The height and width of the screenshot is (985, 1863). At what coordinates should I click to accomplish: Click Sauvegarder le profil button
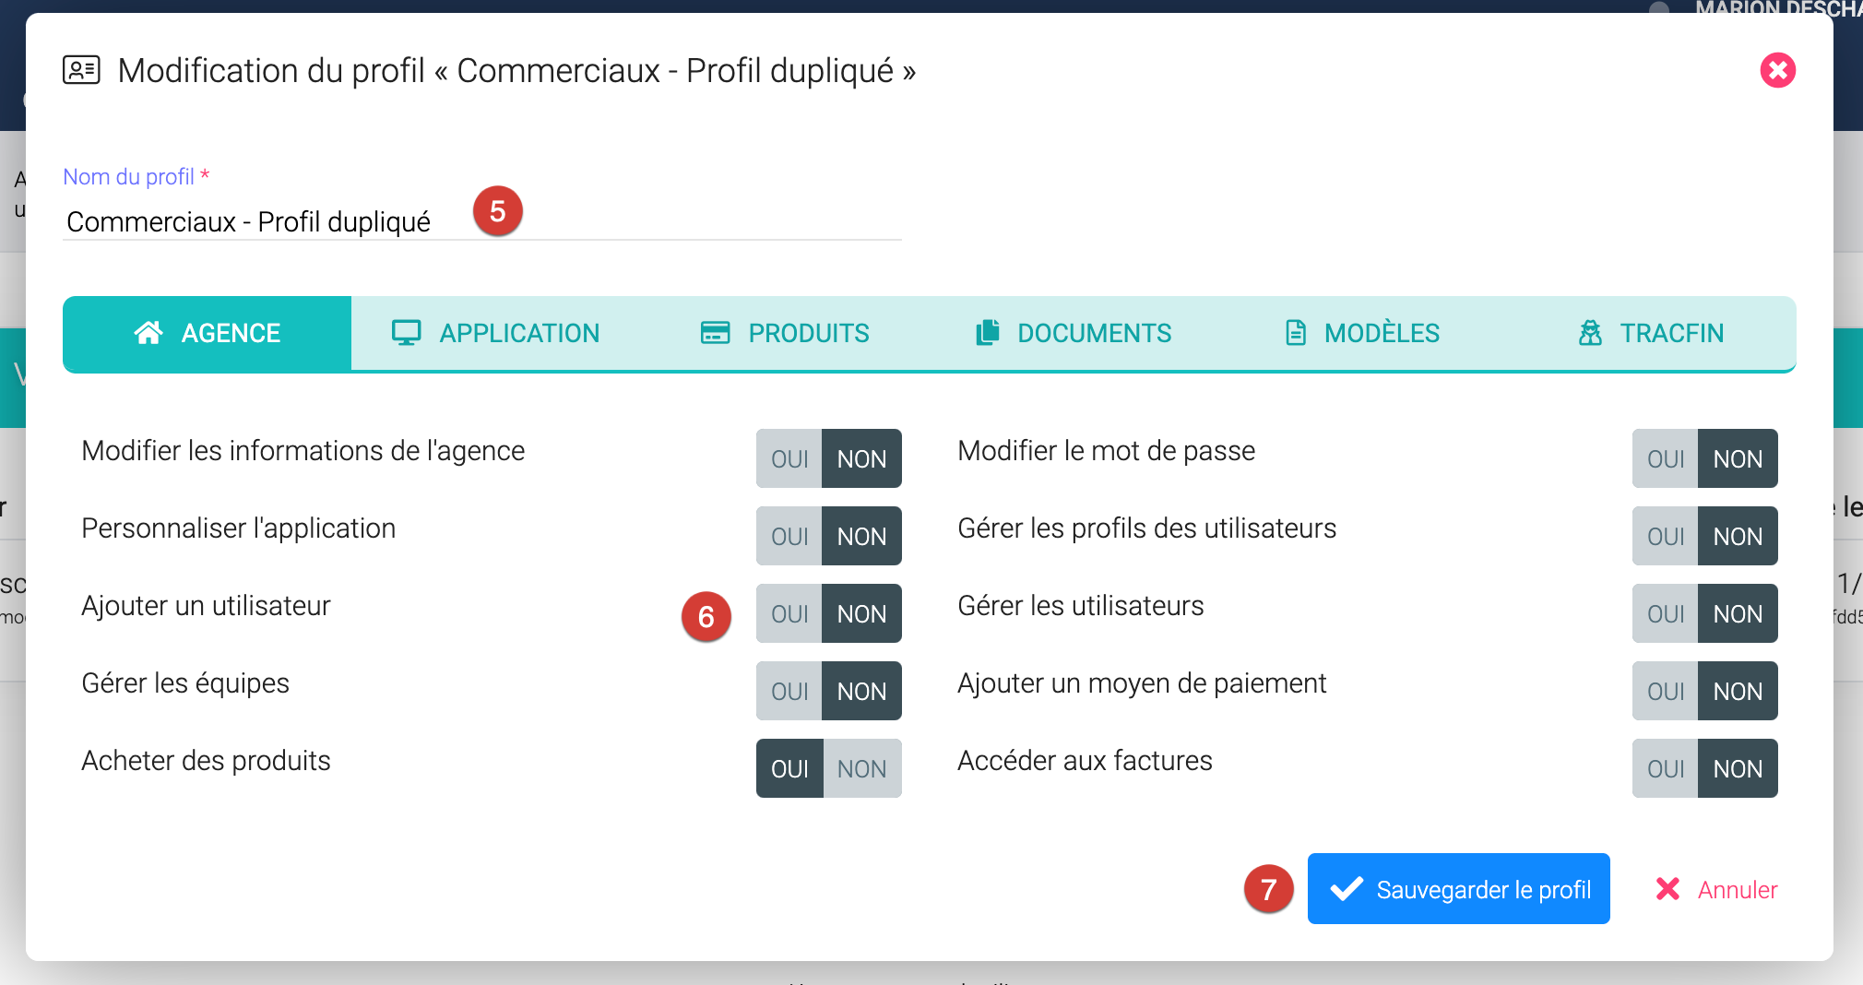pos(1458,889)
